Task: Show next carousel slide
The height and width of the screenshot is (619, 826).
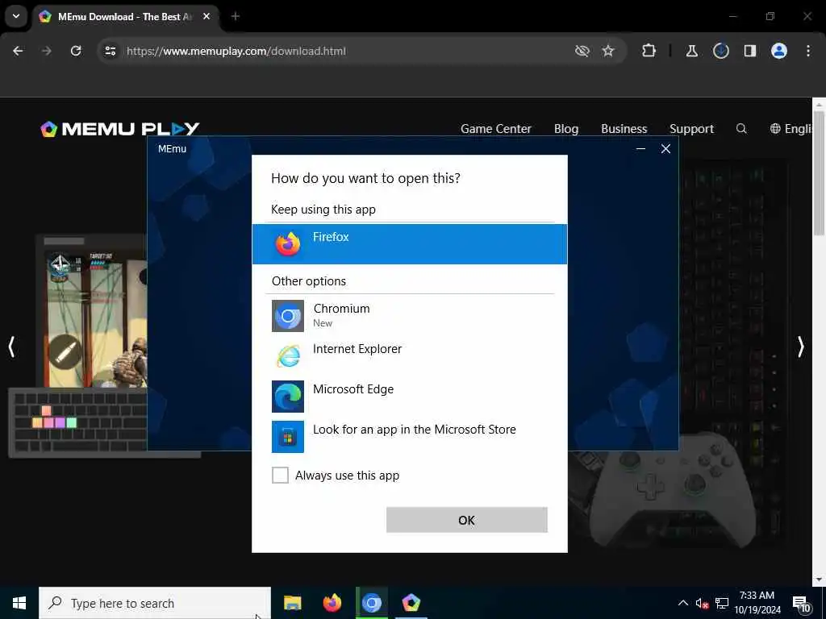Action: [x=801, y=347]
